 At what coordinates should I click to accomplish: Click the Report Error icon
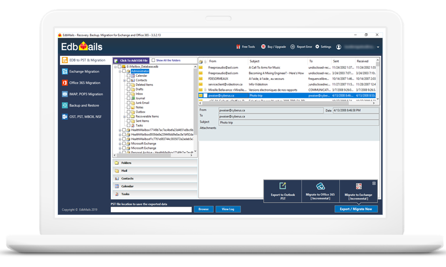(x=292, y=47)
